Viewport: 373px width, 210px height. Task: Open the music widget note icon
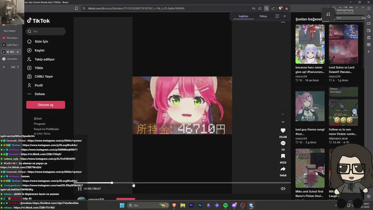pos(328,14)
